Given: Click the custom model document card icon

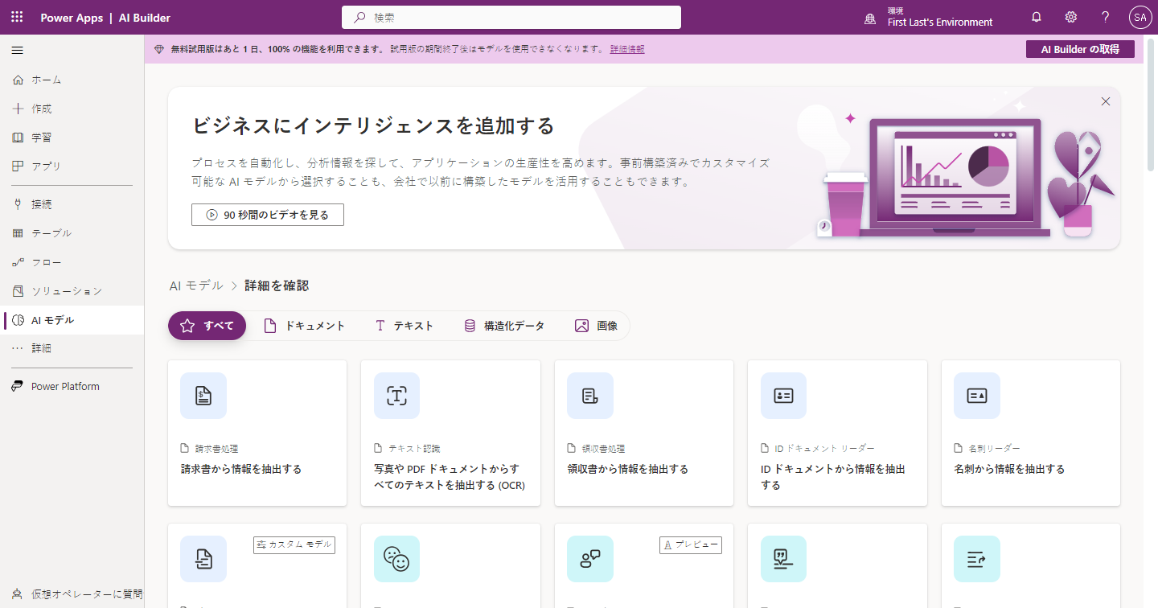Looking at the screenshot, I should 203,559.
